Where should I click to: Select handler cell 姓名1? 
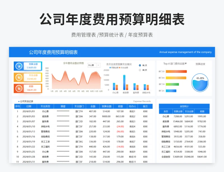[x=132, y=111]
